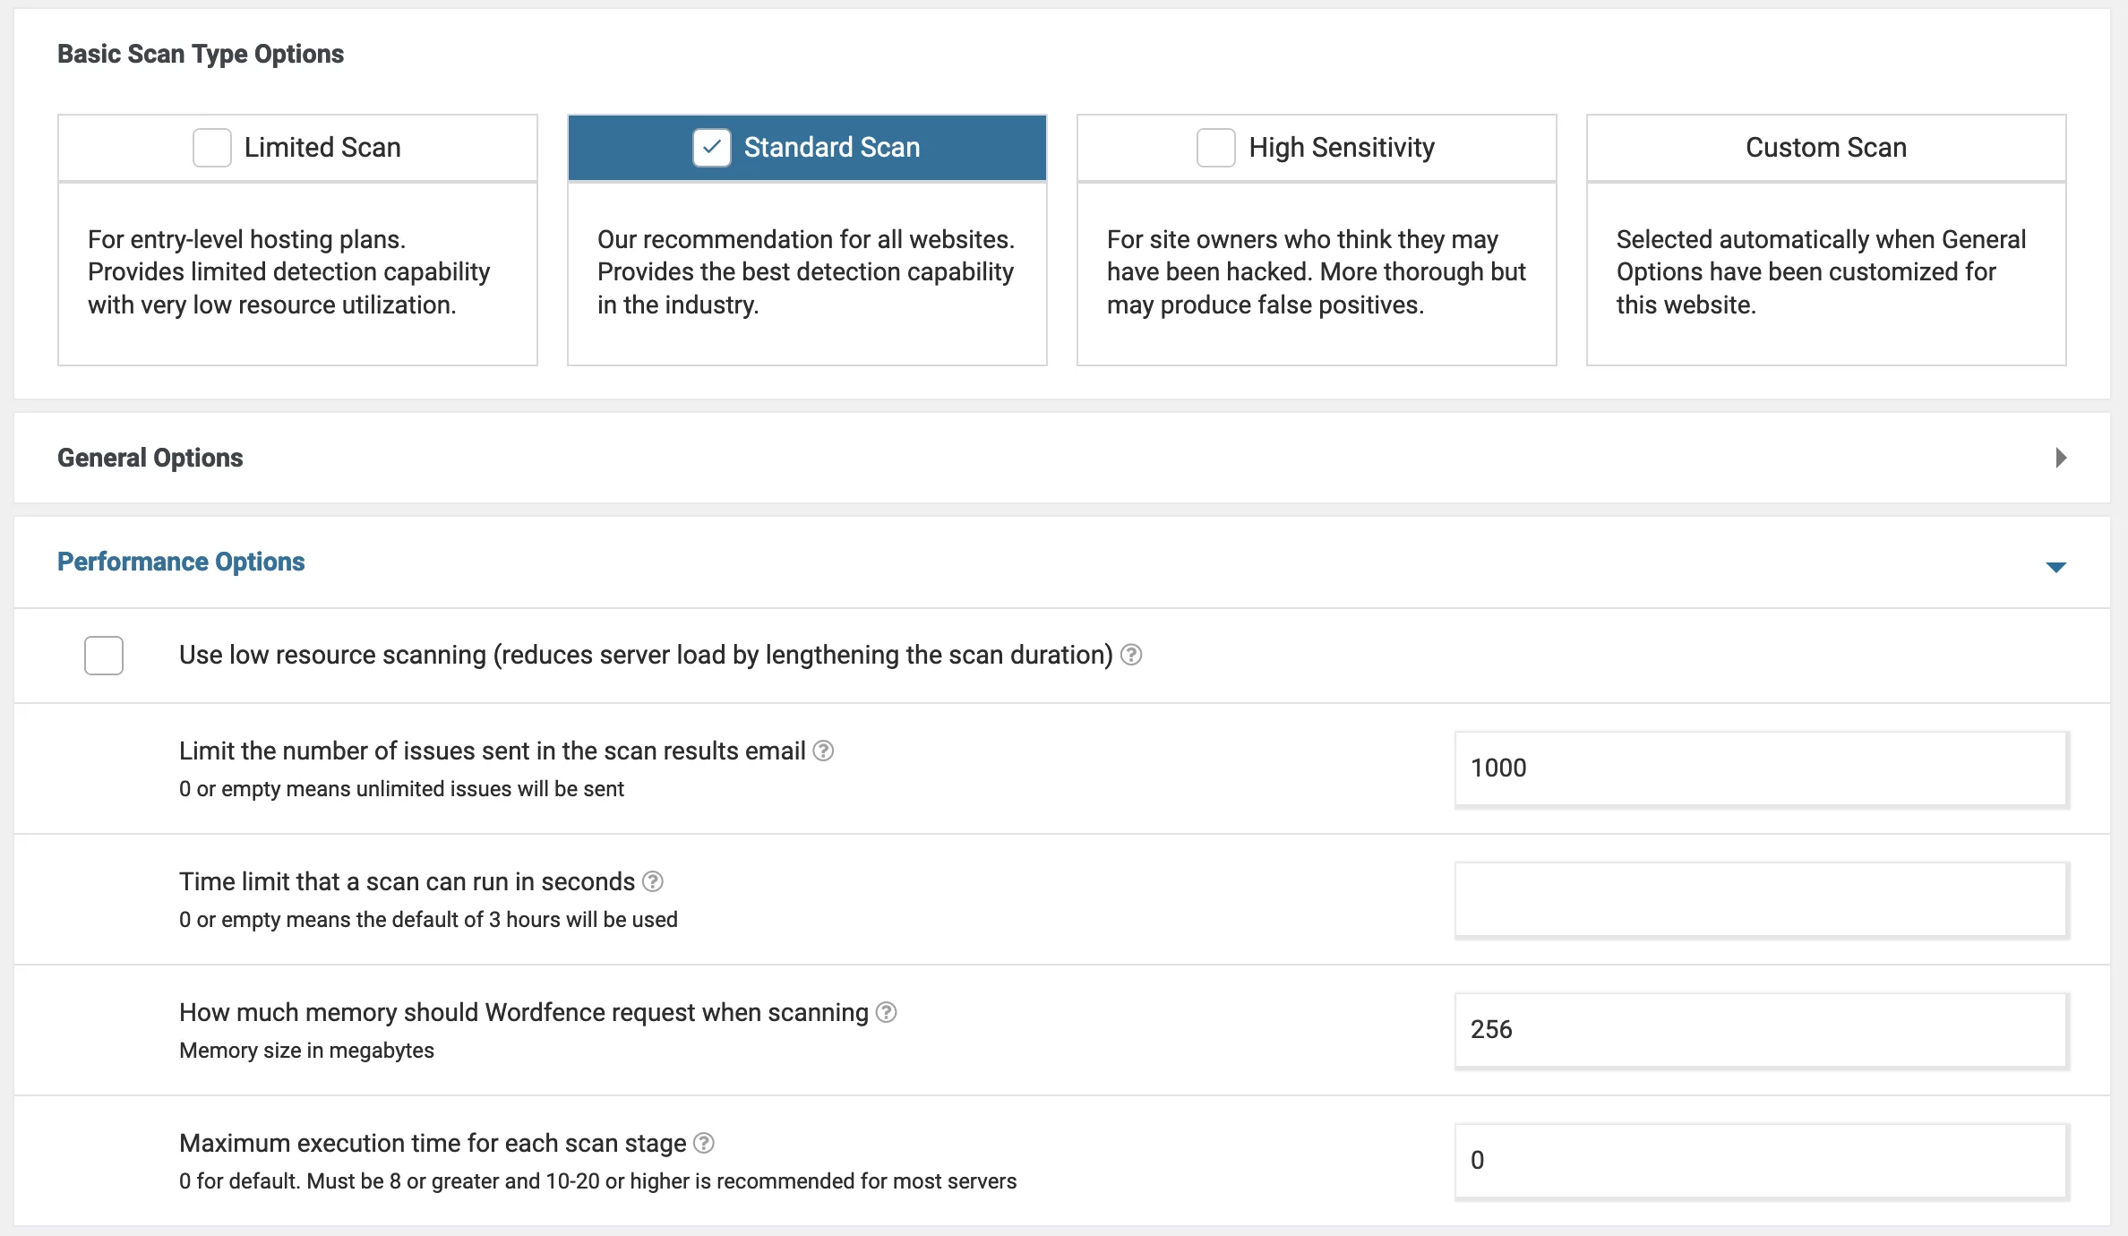Select the High Sensitivity scan option

point(1218,147)
